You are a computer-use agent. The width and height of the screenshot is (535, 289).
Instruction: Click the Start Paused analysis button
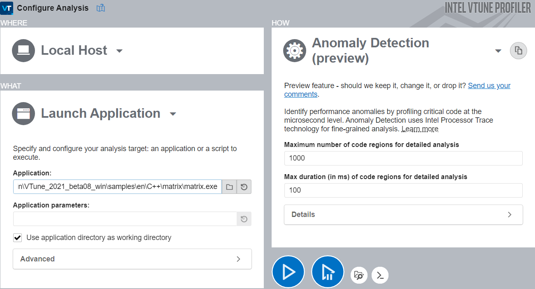pyautogui.click(x=328, y=272)
